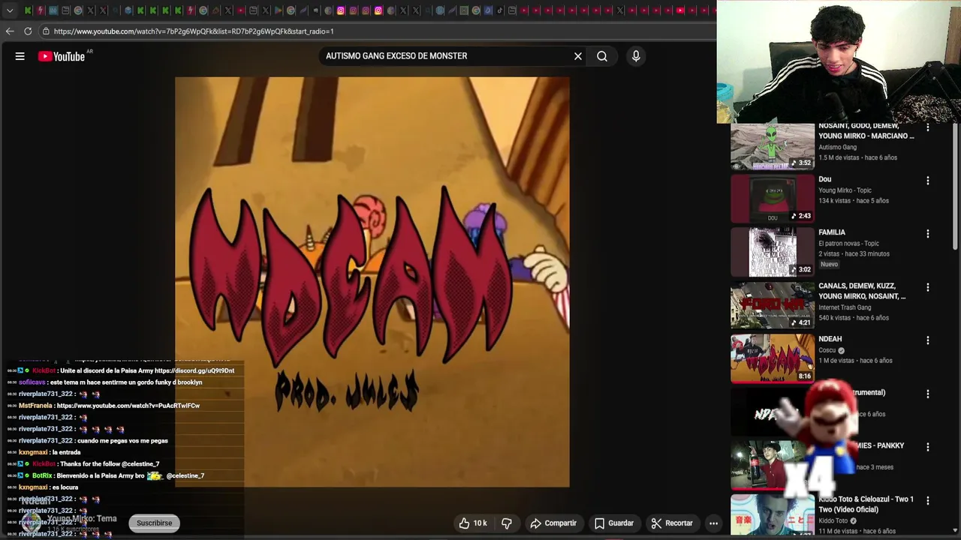This screenshot has width=961, height=540.
Task: Save the video with Guardar
Action: [x=614, y=523]
